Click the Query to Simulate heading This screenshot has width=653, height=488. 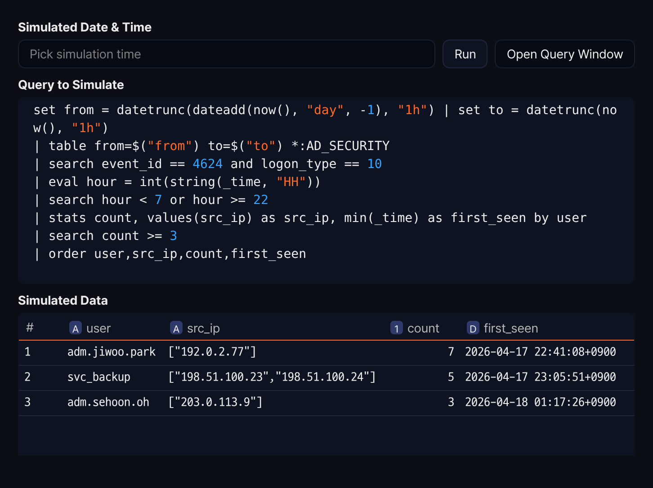click(x=71, y=85)
